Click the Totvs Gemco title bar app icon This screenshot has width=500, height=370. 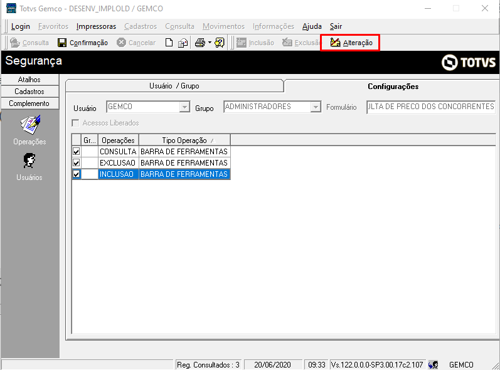click(x=11, y=9)
